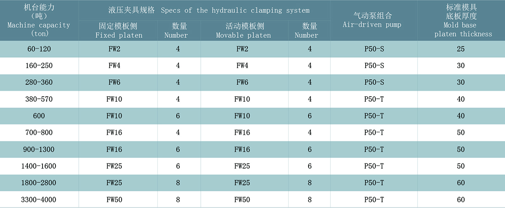Click the 700-800 capacity cell
The height and width of the screenshot is (208, 505).
(39, 133)
